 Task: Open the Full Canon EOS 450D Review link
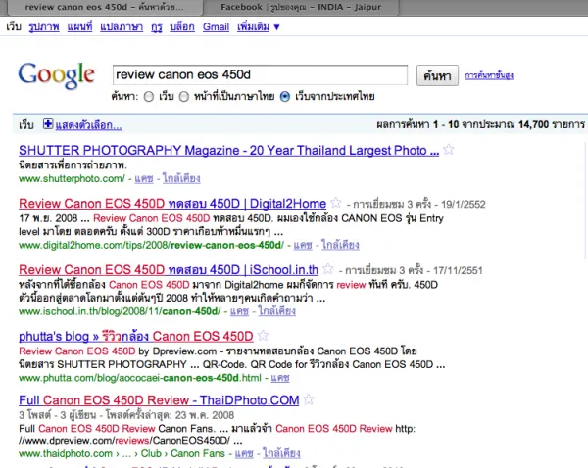(x=158, y=400)
